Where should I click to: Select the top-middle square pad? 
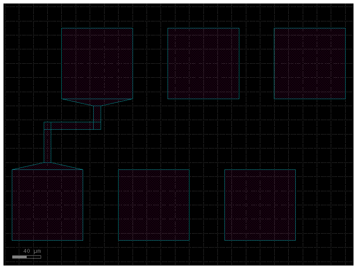pos(203,63)
